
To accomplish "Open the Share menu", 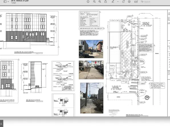I will coord(106,2).
